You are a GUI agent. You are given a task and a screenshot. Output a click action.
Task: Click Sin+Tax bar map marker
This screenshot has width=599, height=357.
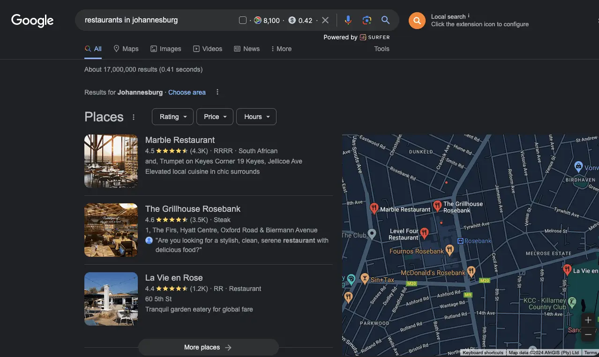pyautogui.click(x=365, y=279)
